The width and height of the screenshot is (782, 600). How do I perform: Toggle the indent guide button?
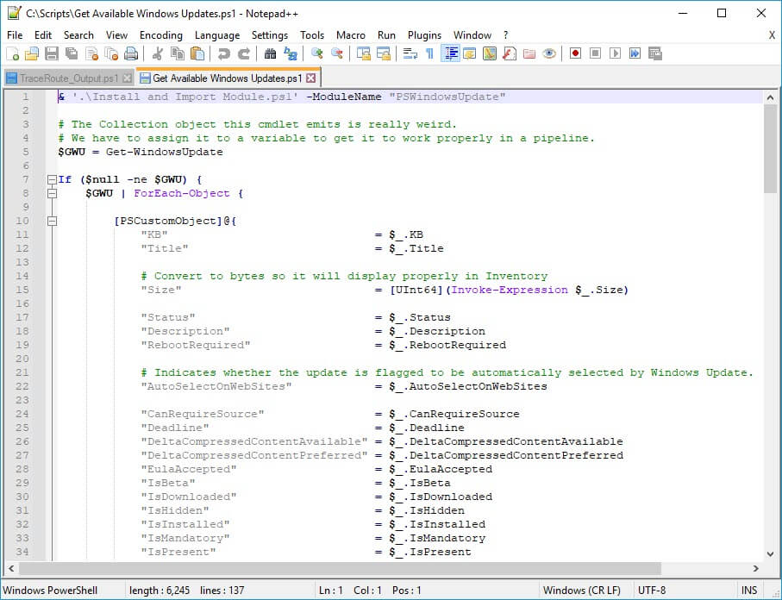450,53
